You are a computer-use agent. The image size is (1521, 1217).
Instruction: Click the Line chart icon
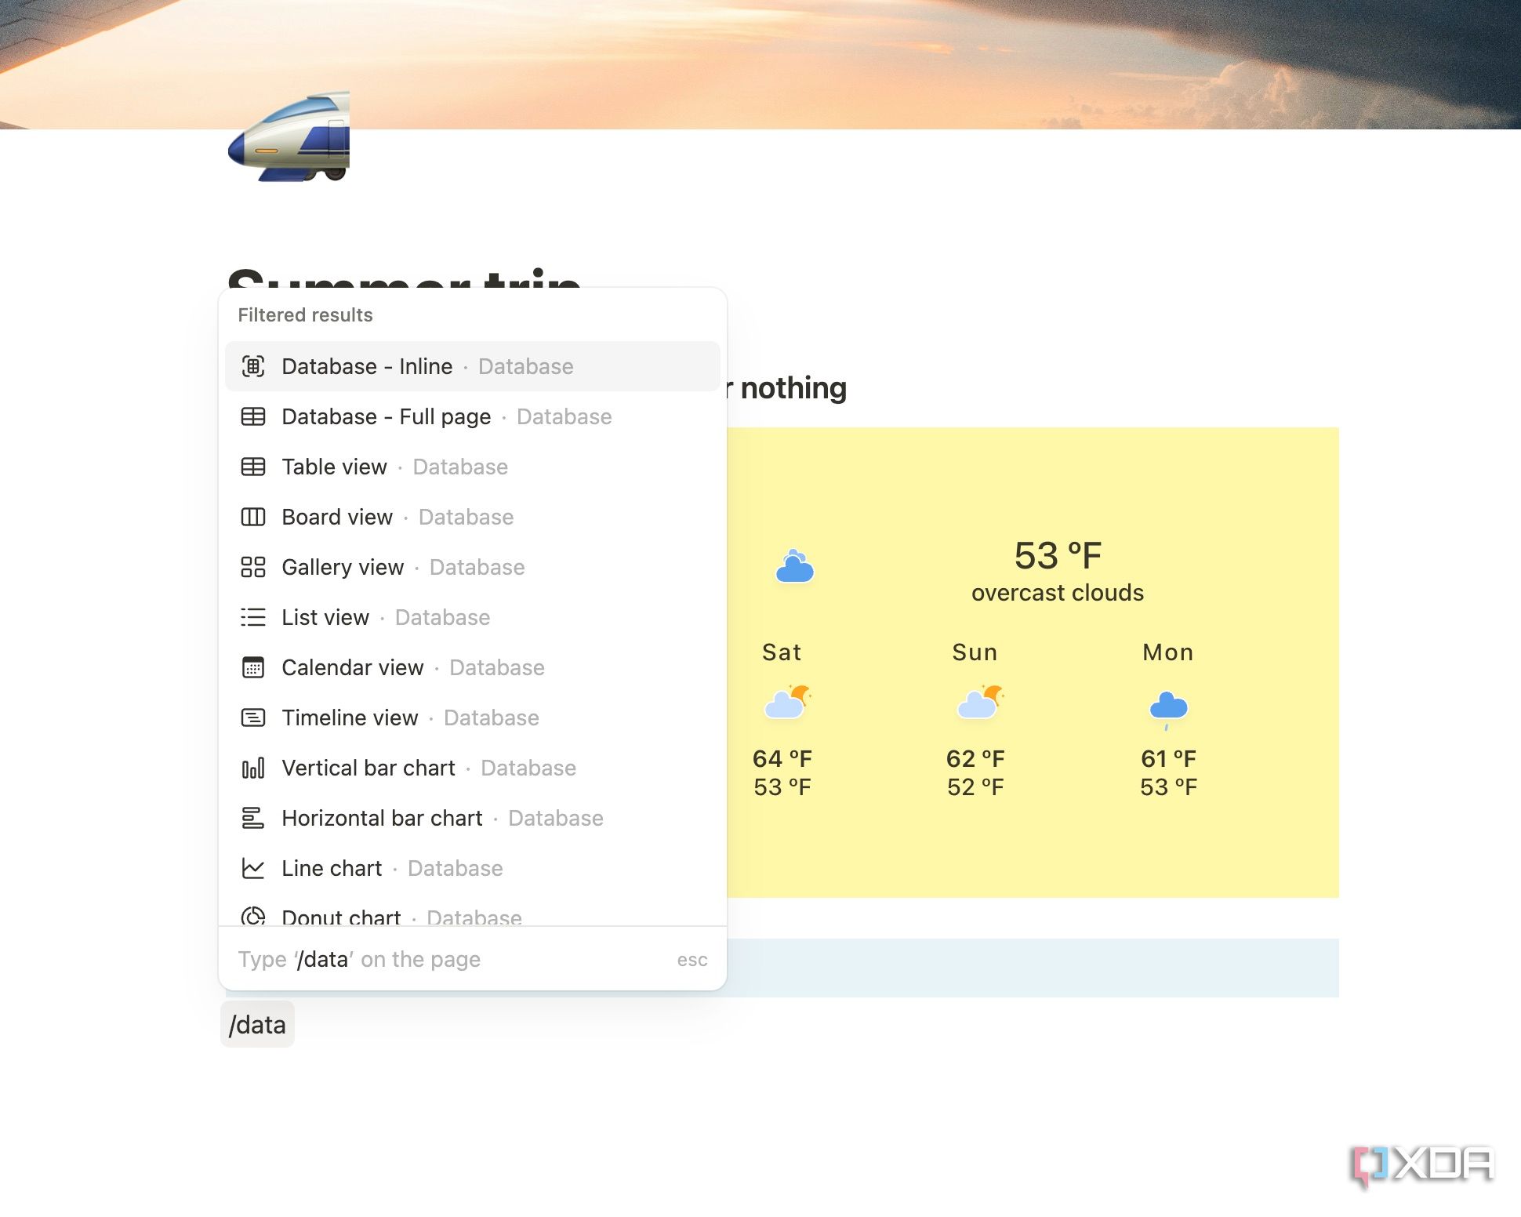[x=252, y=868]
